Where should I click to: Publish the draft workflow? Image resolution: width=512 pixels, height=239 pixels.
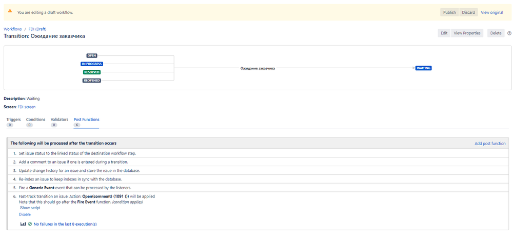coord(449,12)
